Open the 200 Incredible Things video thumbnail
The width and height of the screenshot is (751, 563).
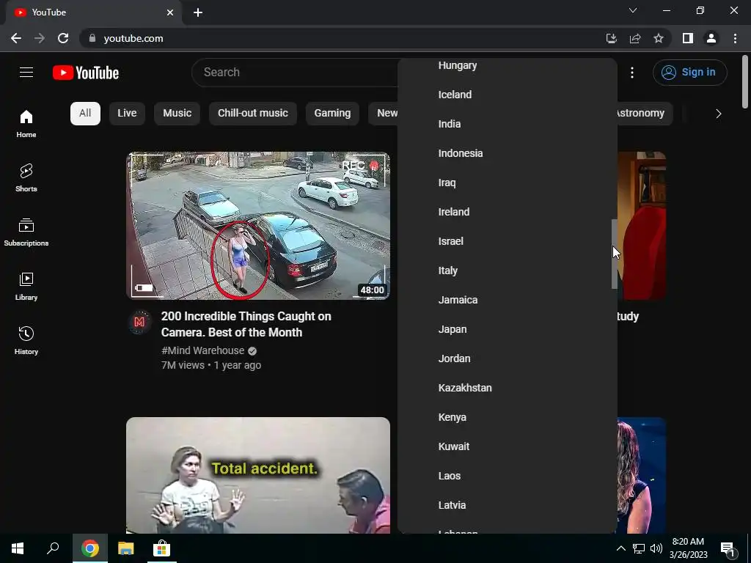(x=258, y=226)
